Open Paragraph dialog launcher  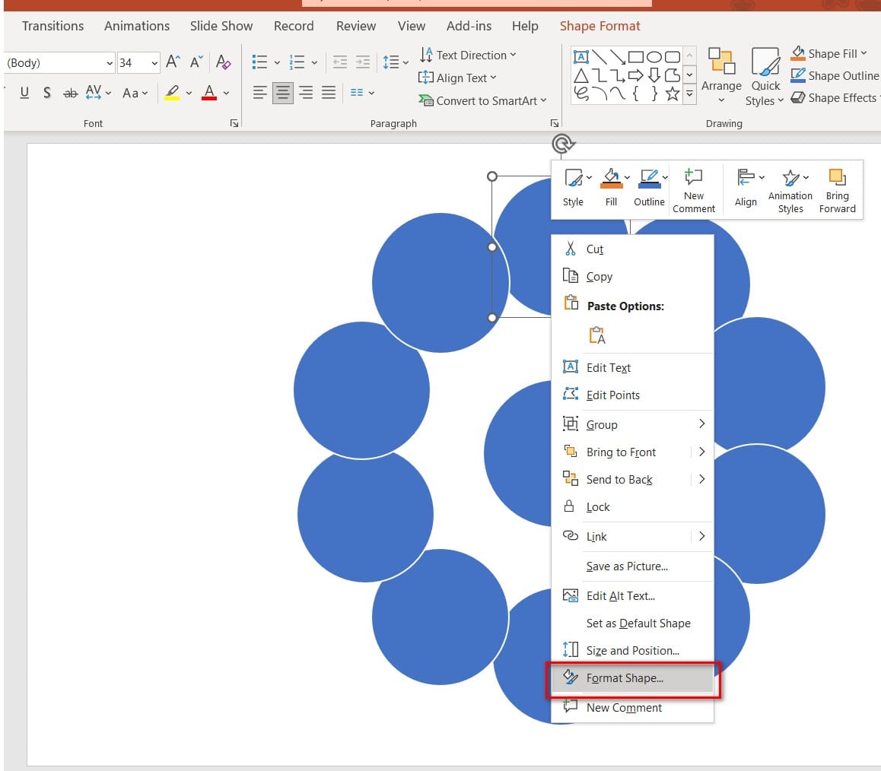coord(555,123)
